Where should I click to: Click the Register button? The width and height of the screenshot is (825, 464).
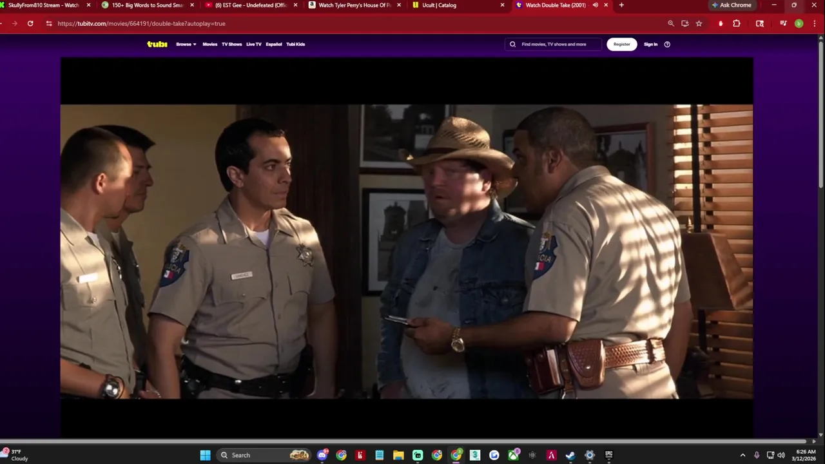pyautogui.click(x=622, y=44)
